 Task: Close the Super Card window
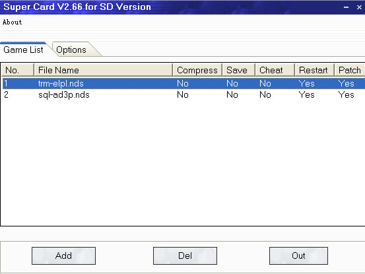pyautogui.click(x=359, y=7)
